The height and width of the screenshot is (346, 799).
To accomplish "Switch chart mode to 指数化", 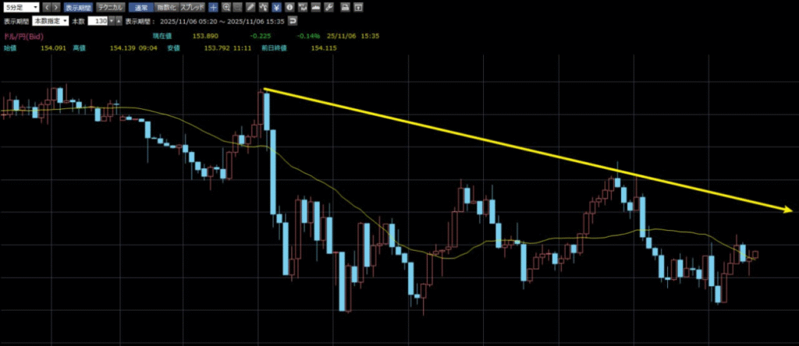I will (165, 7).
